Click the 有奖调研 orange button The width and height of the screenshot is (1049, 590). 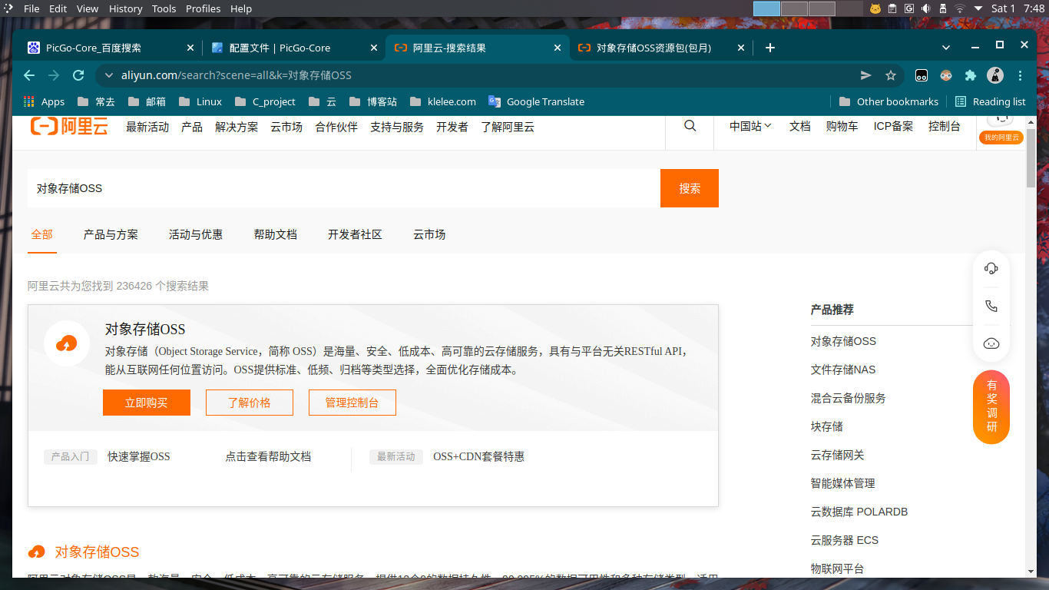(x=991, y=406)
